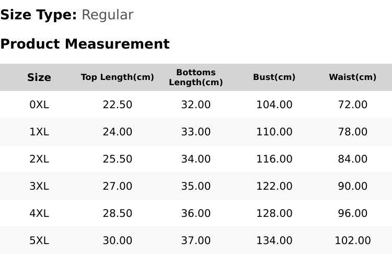
Task: Click the Regular size type value
Action: tap(108, 15)
